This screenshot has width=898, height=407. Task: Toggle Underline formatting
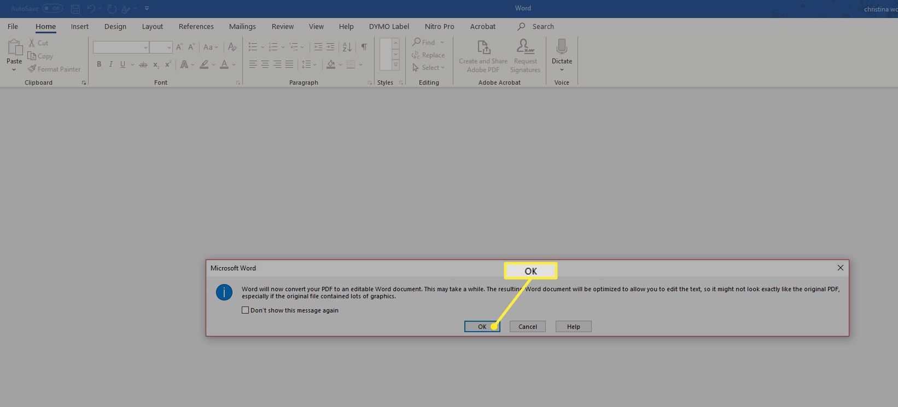pos(123,64)
